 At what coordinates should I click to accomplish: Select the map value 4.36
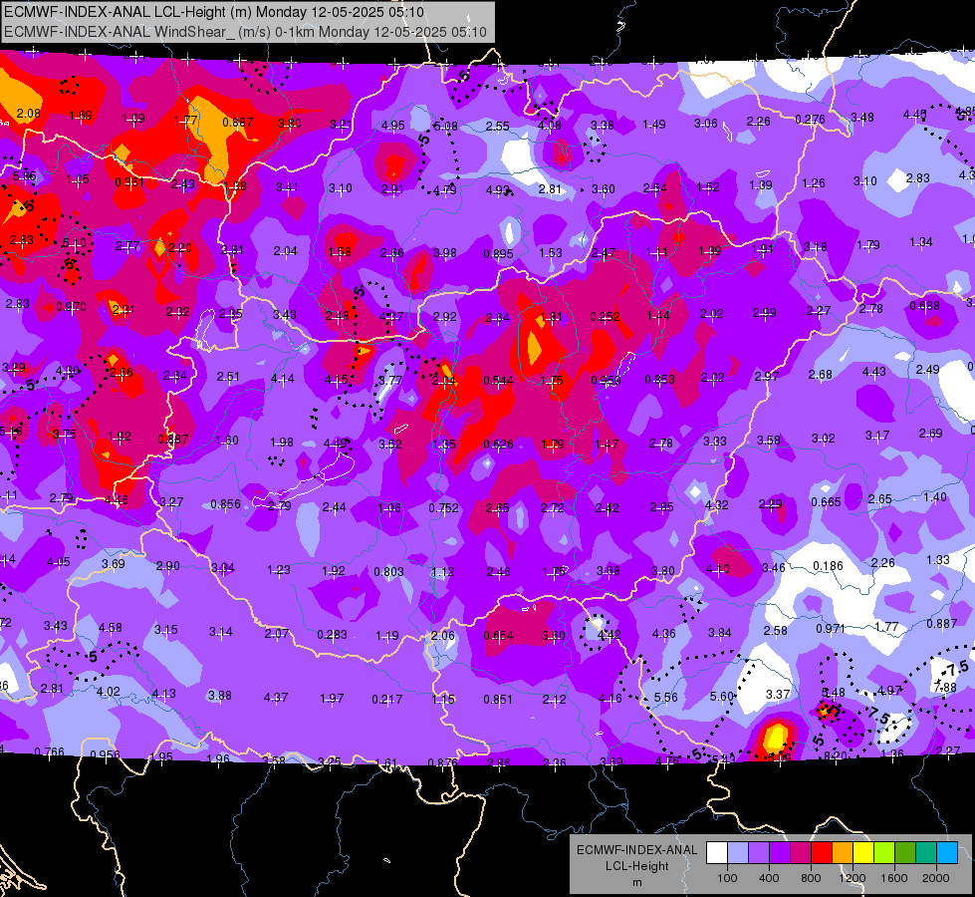click(663, 633)
